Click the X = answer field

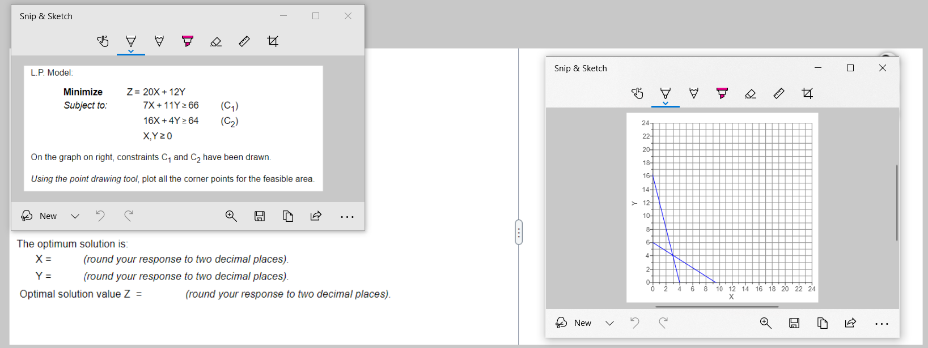(67, 259)
